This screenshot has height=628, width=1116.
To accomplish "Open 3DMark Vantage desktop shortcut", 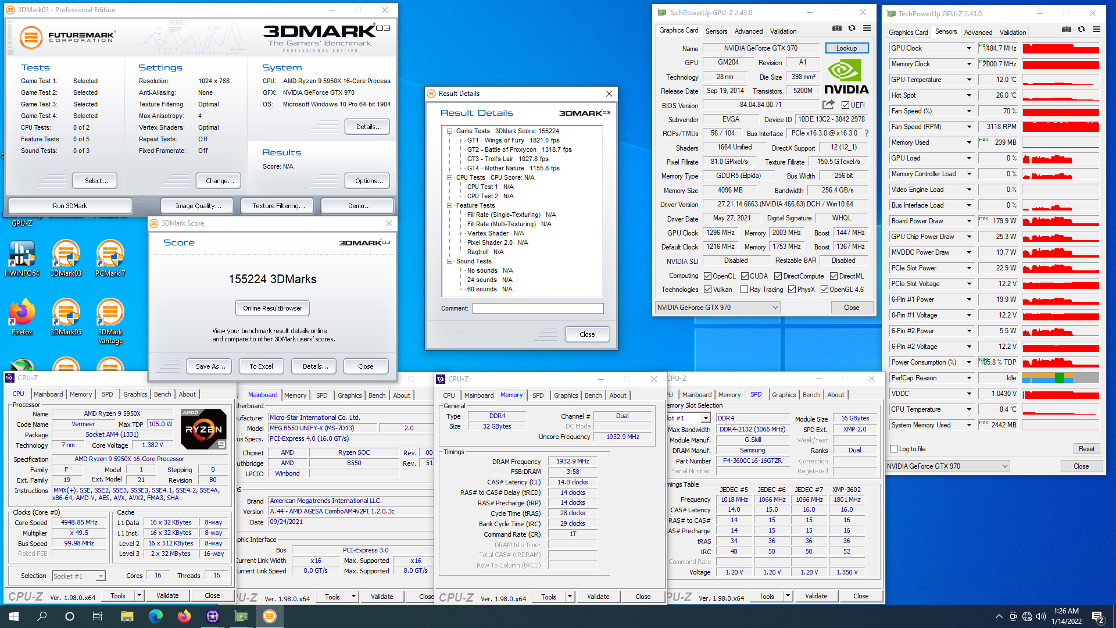I will click(x=110, y=321).
